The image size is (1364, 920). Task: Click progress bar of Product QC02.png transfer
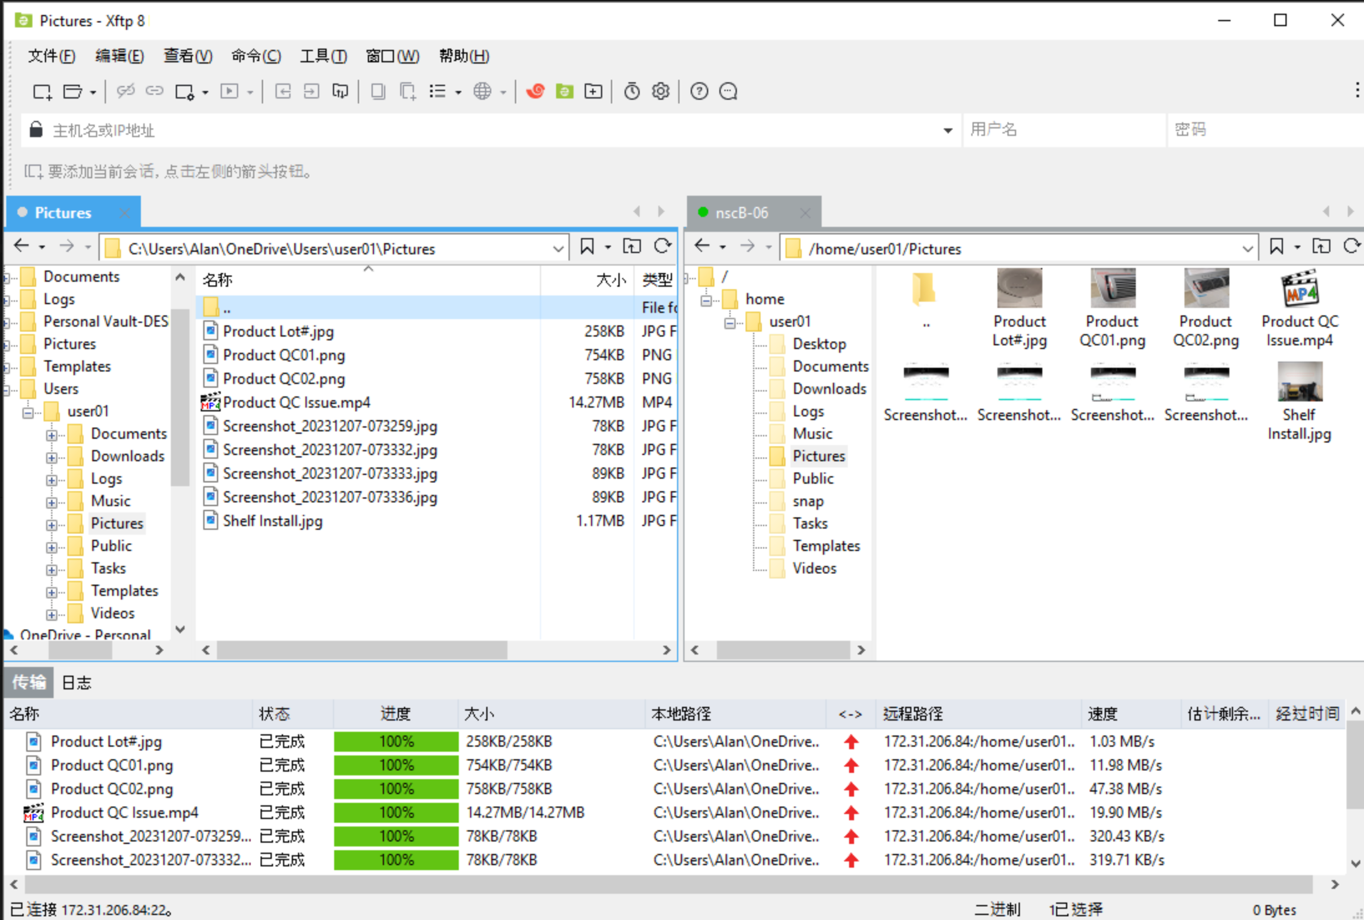click(396, 789)
